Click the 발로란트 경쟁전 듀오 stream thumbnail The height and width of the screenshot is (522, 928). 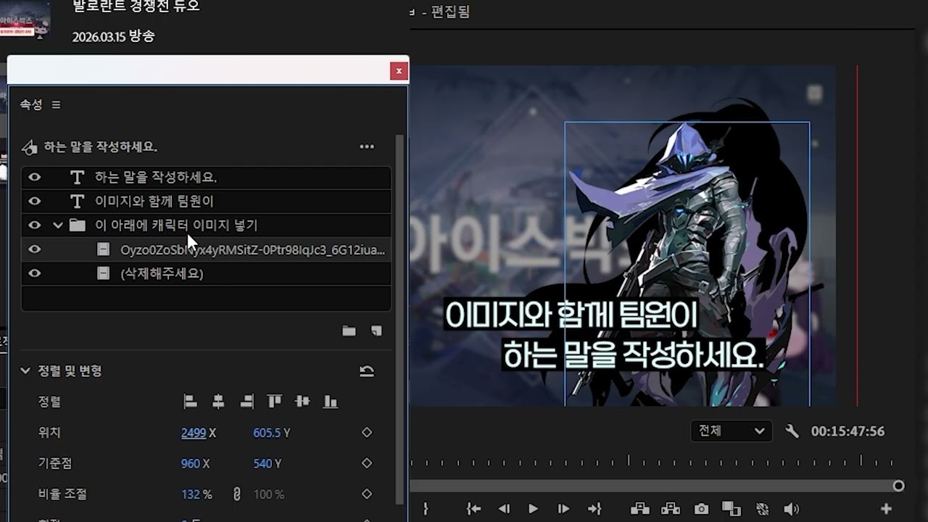point(25,20)
